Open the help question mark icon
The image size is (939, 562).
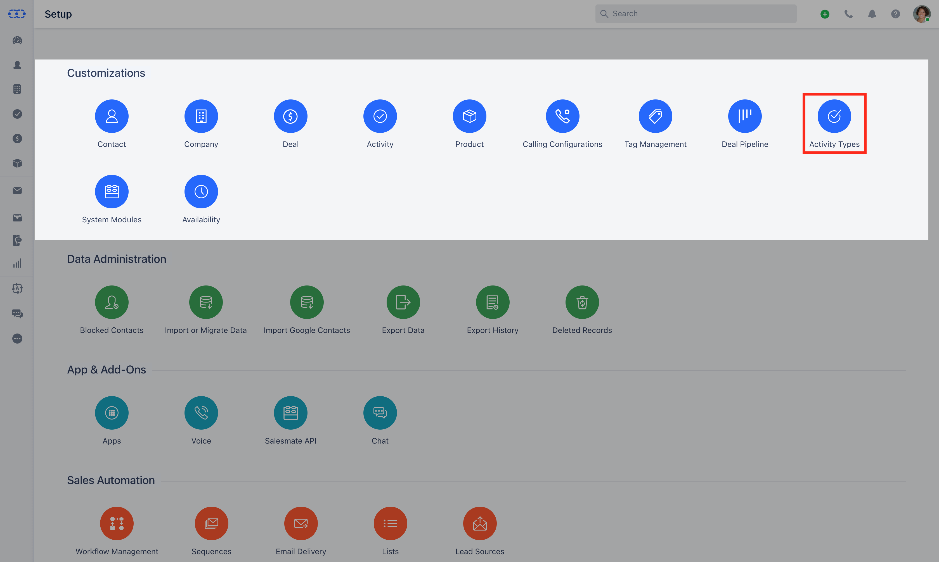tap(895, 14)
